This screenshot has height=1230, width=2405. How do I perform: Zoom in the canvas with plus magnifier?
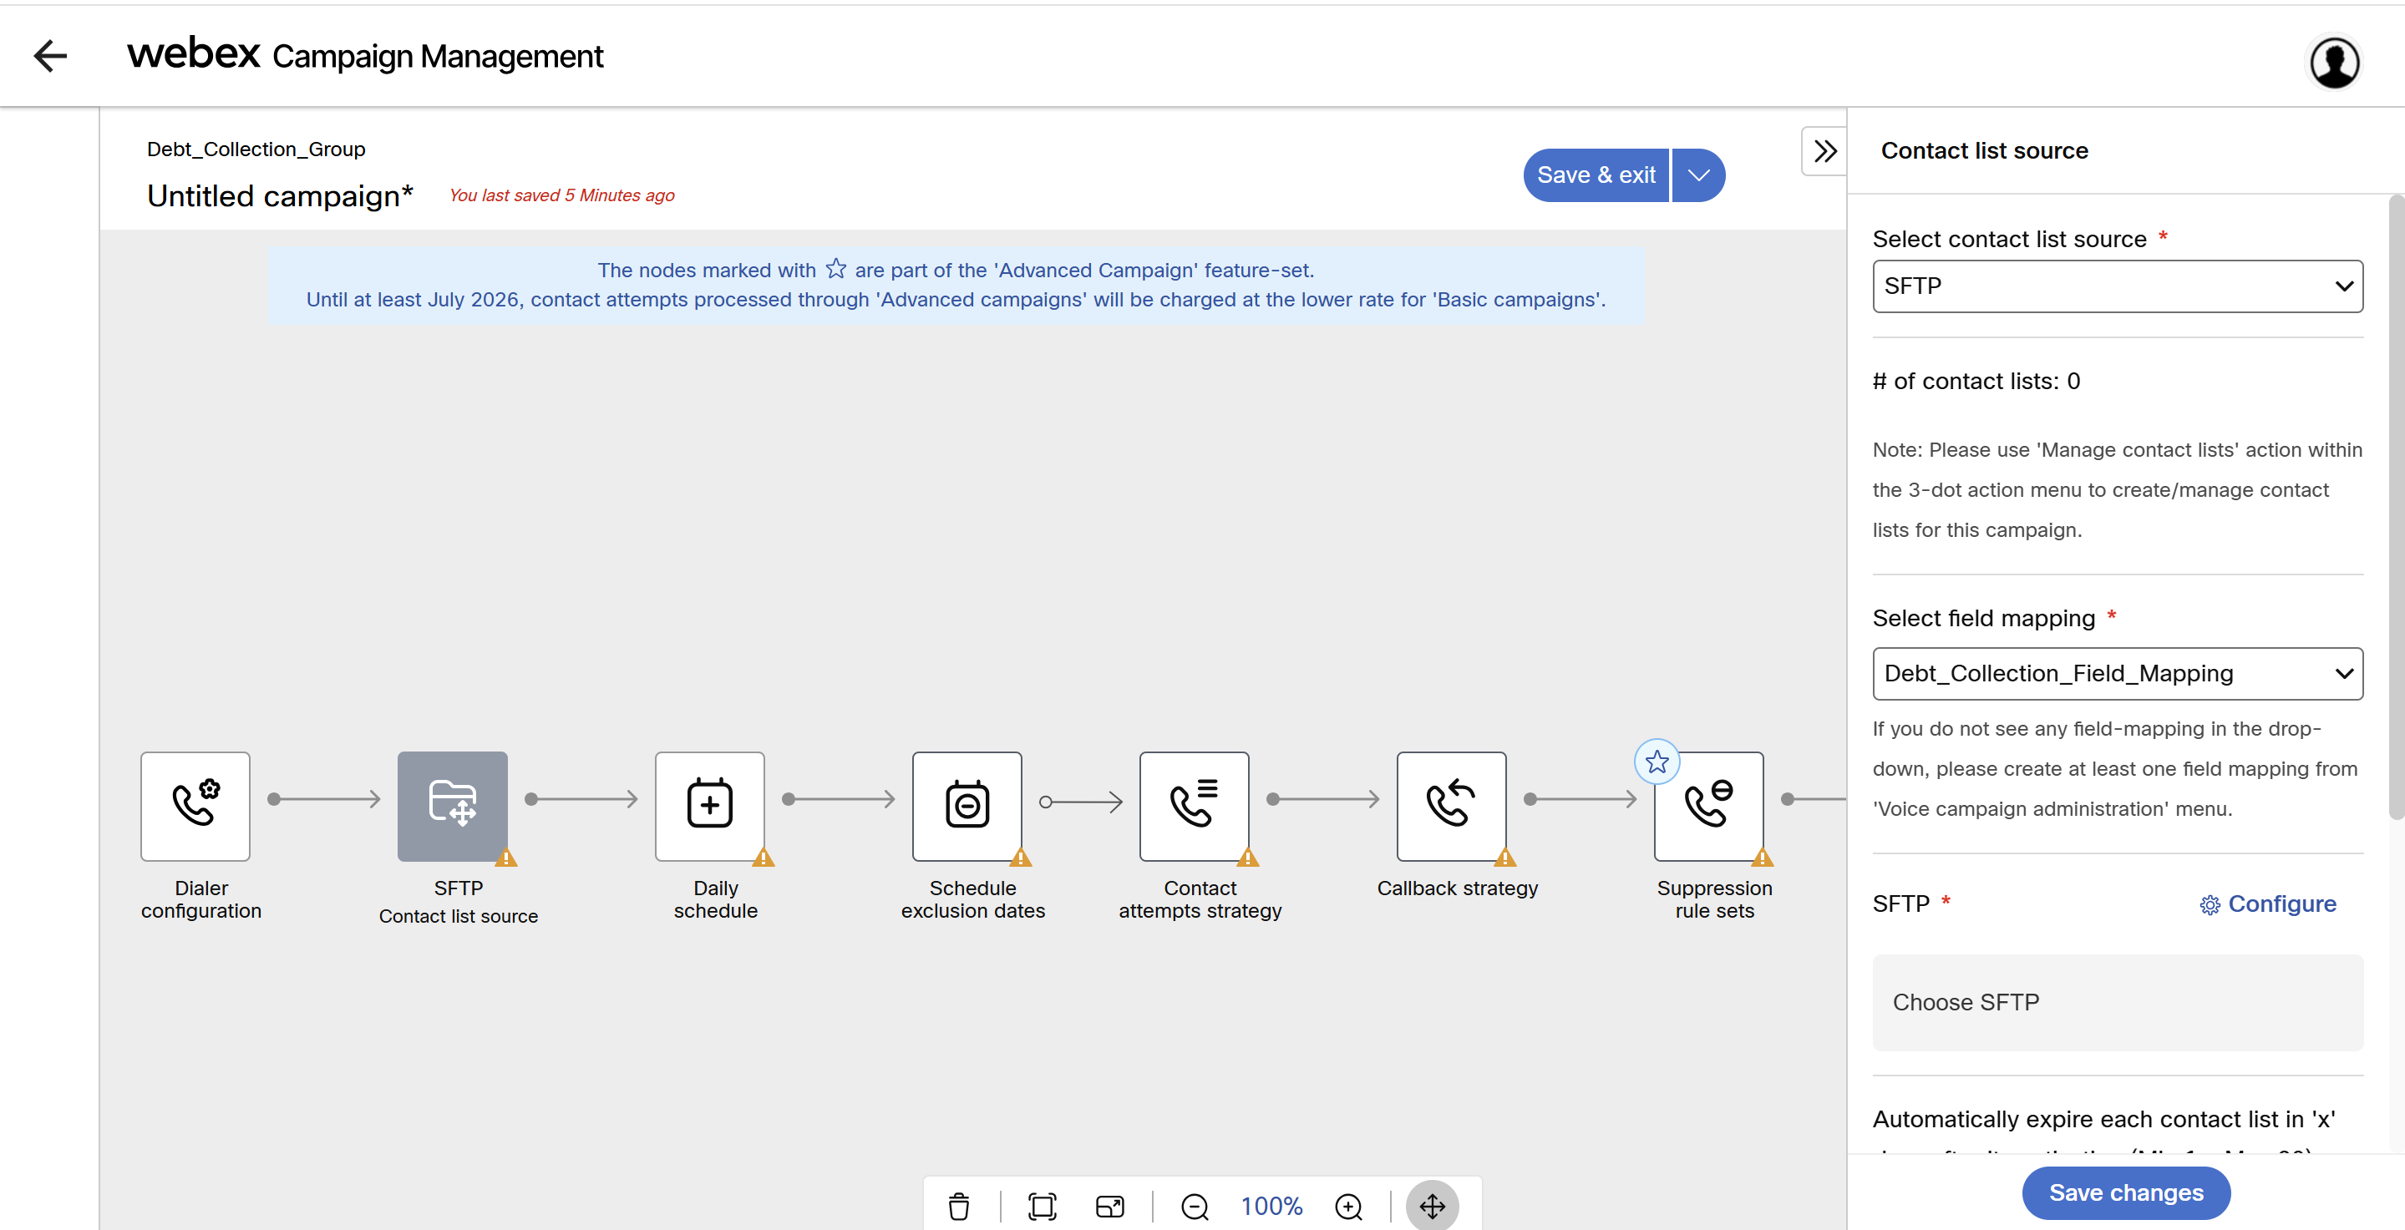(1348, 1206)
